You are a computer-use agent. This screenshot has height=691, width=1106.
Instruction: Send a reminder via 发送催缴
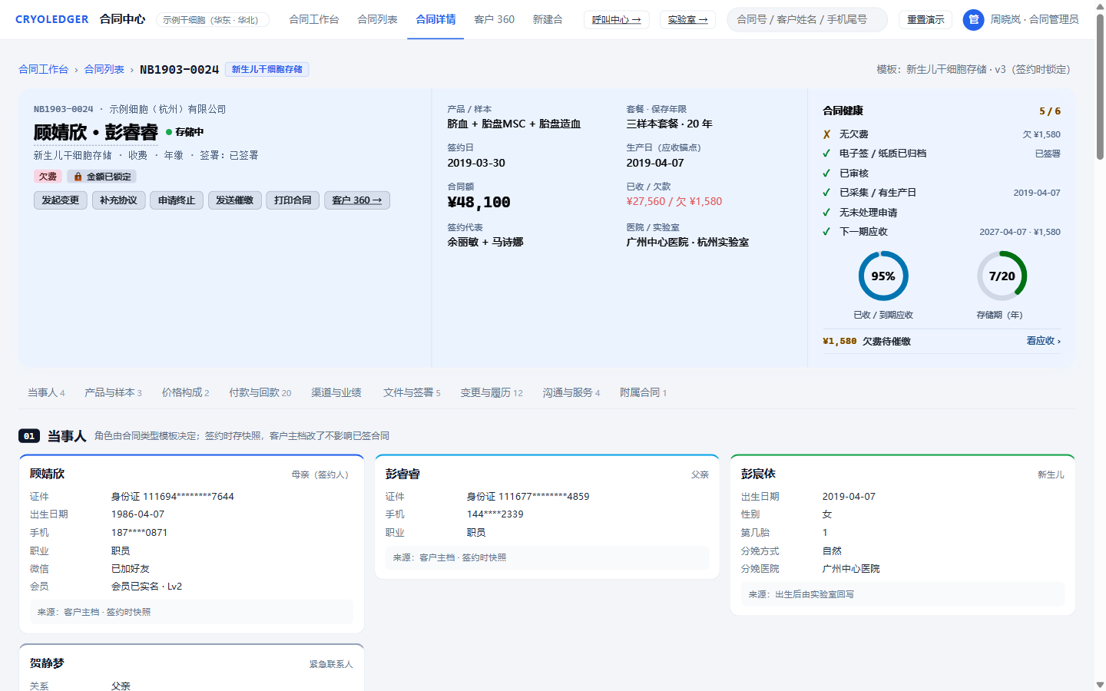(234, 200)
